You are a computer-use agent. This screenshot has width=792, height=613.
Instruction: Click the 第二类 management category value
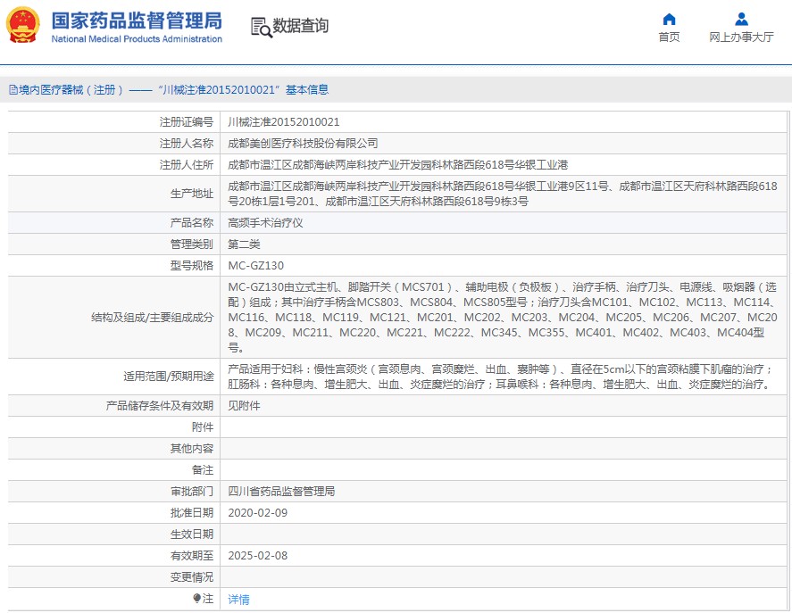tap(244, 244)
